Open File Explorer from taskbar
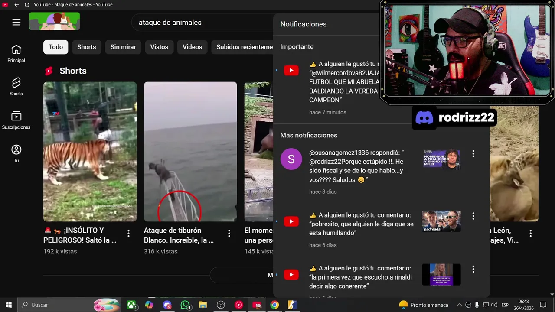555x312 pixels. coord(202,305)
